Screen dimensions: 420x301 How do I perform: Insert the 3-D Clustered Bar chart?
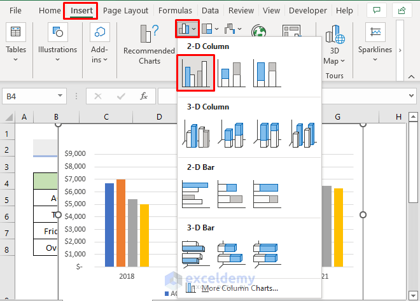coord(196,254)
